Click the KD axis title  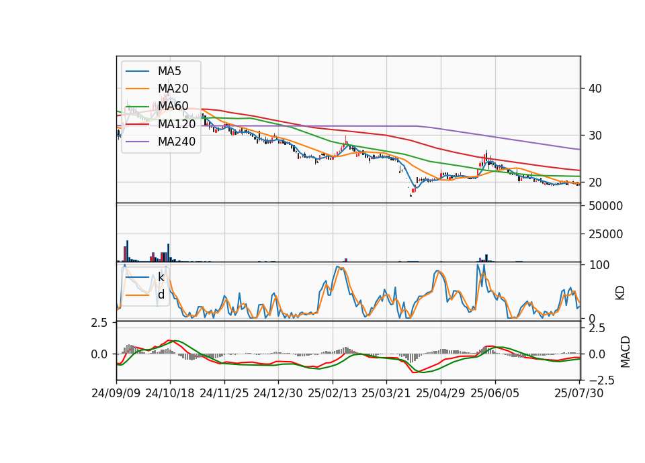click(620, 293)
